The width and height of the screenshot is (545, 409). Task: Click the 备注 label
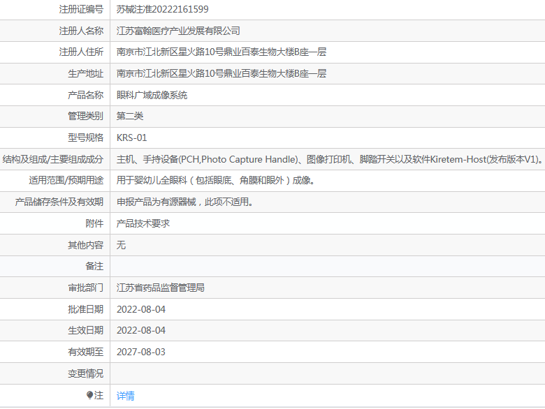pos(94,267)
